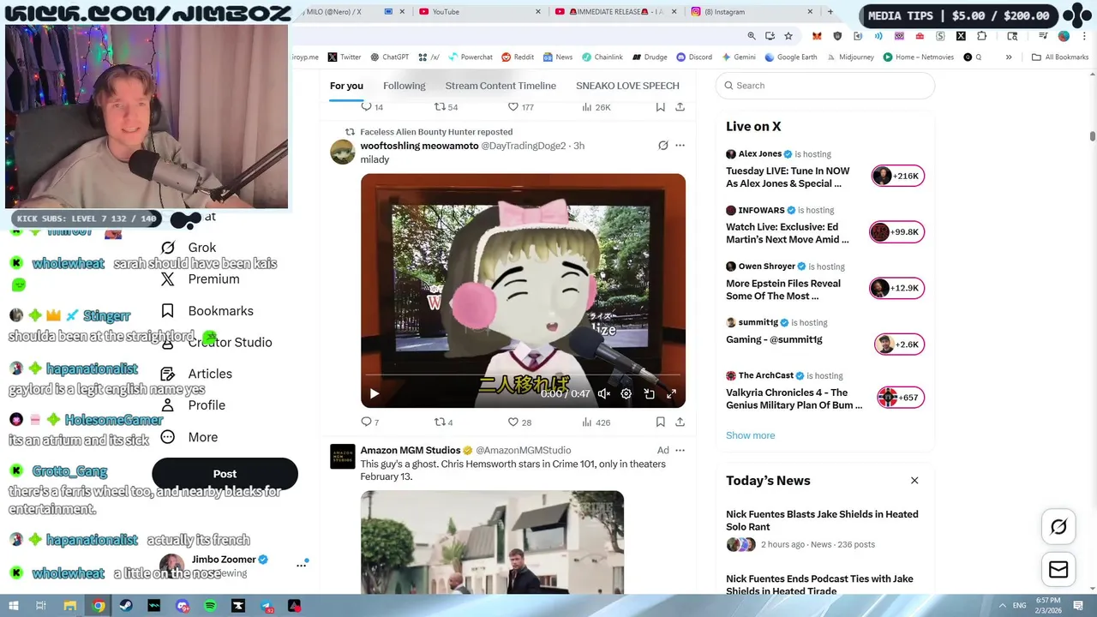Expand hidden bookmarks chevron
The width and height of the screenshot is (1097, 617).
click(x=1009, y=57)
